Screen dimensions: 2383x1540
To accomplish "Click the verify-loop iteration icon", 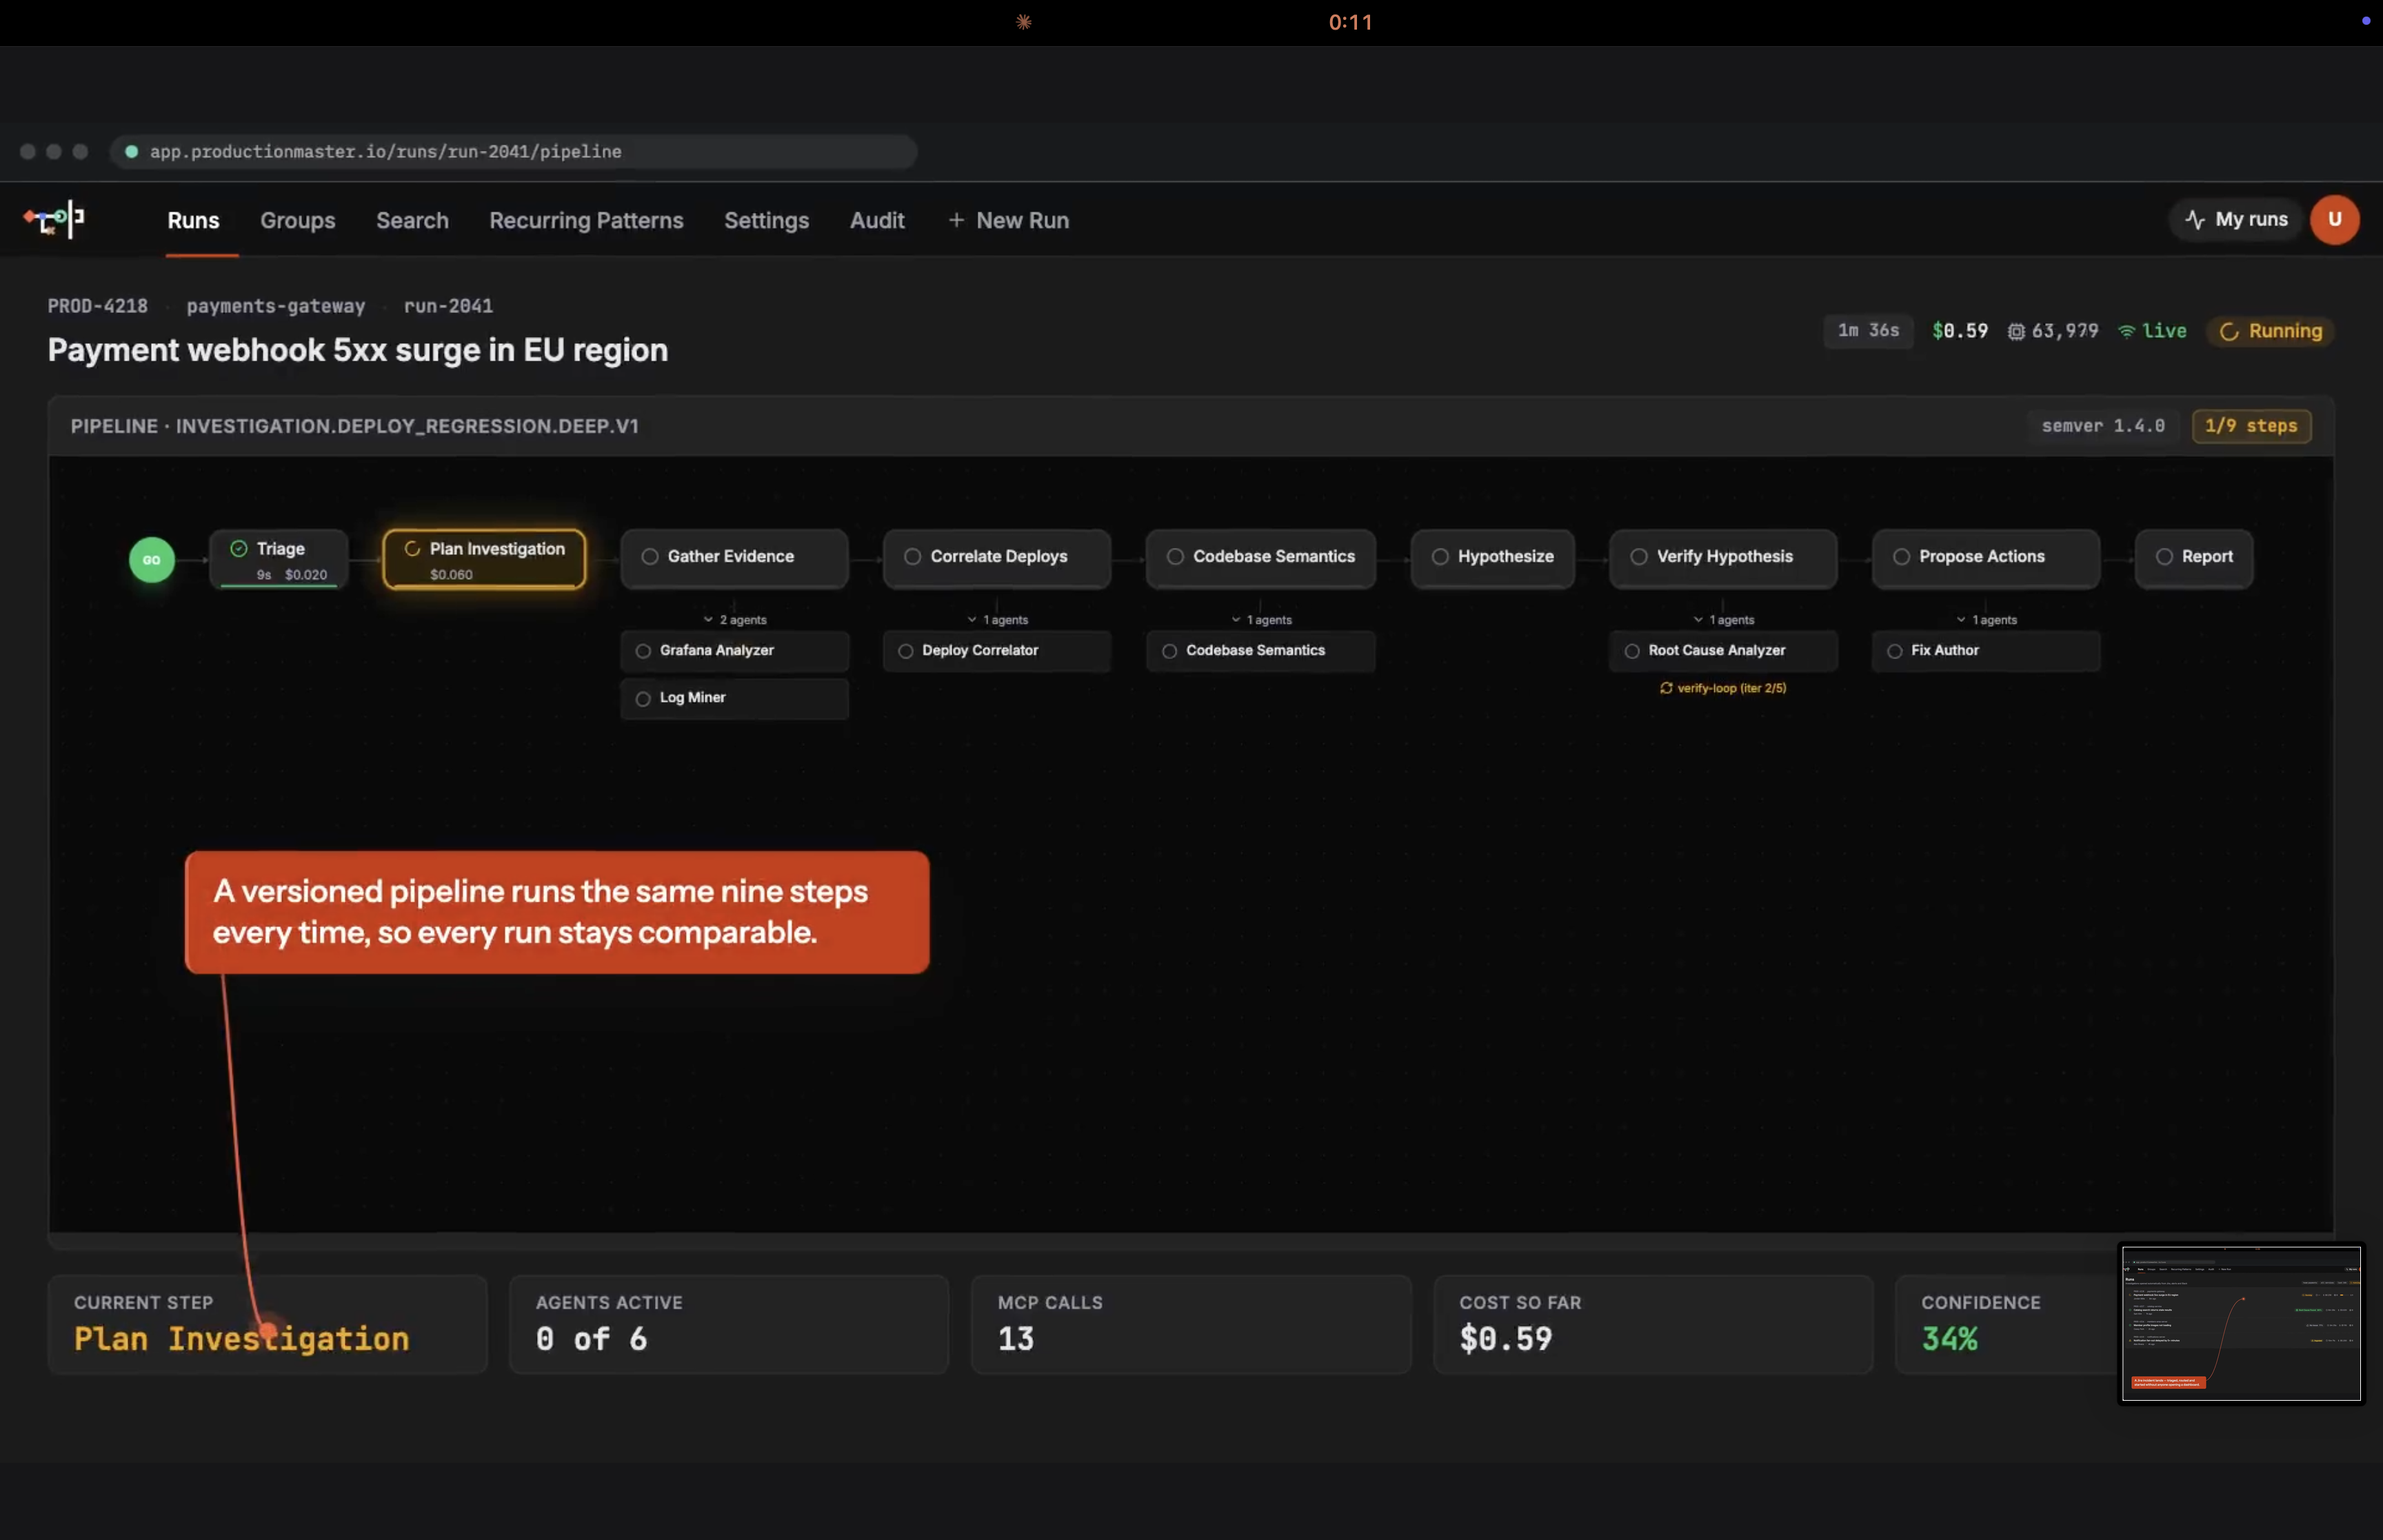I will coord(1666,688).
